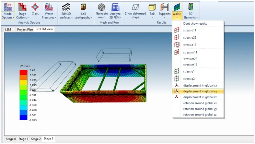Go to Stage 2 tab
The height and width of the screenshot is (144, 255).
tap(36, 139)
